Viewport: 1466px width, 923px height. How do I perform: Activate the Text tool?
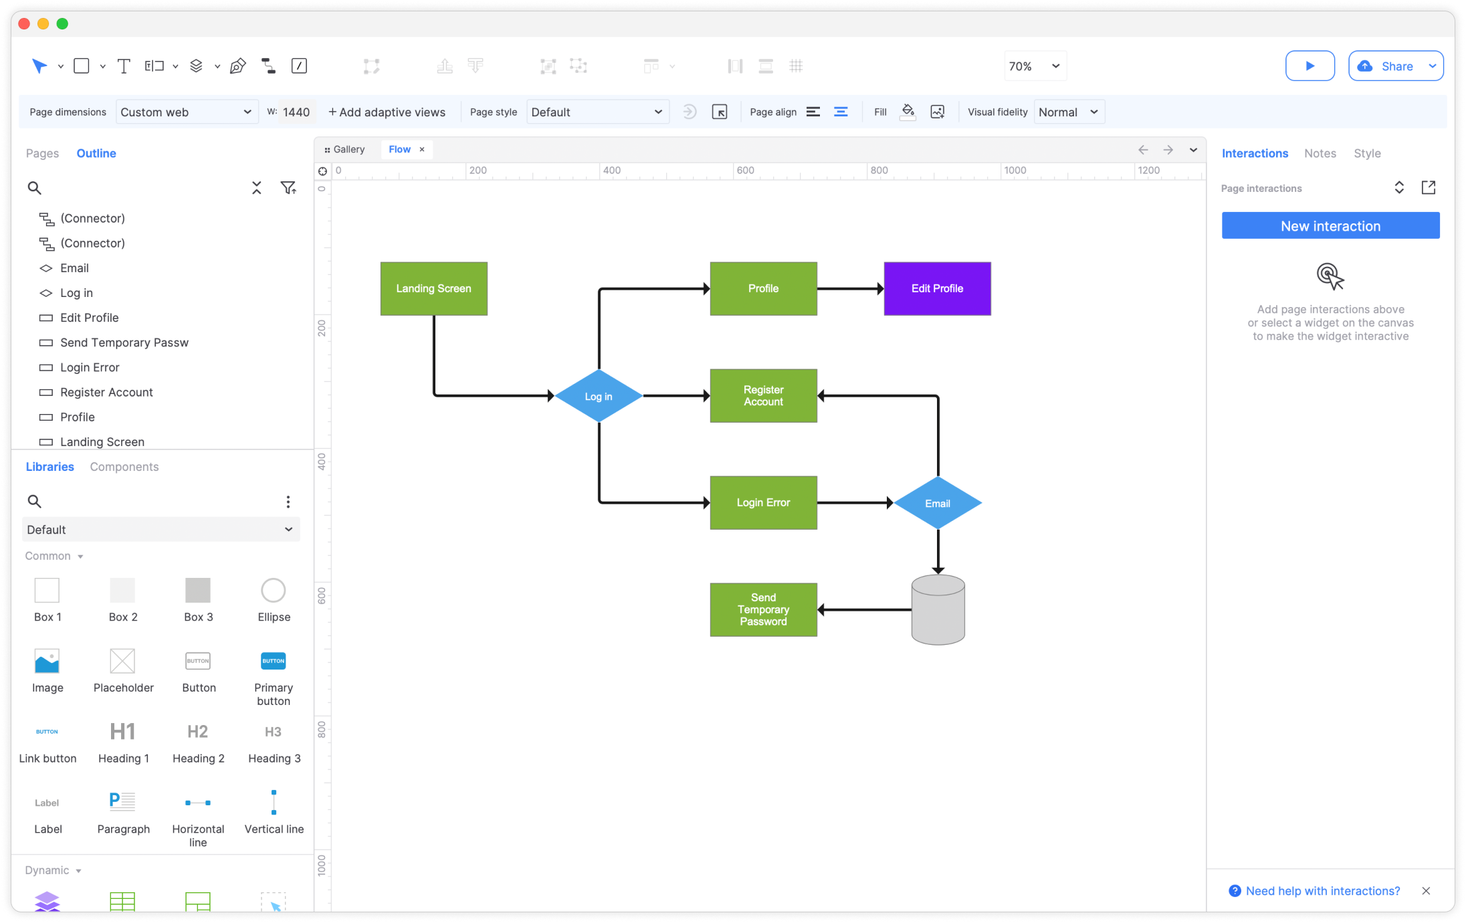click(124, 66)
